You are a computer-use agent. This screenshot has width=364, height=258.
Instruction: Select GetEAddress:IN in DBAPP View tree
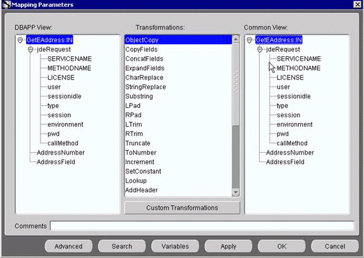pyautogui.click(x=50, y=40)
